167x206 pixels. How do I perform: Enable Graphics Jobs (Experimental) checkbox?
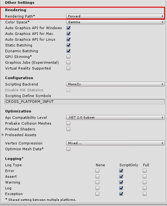point(68,62)
